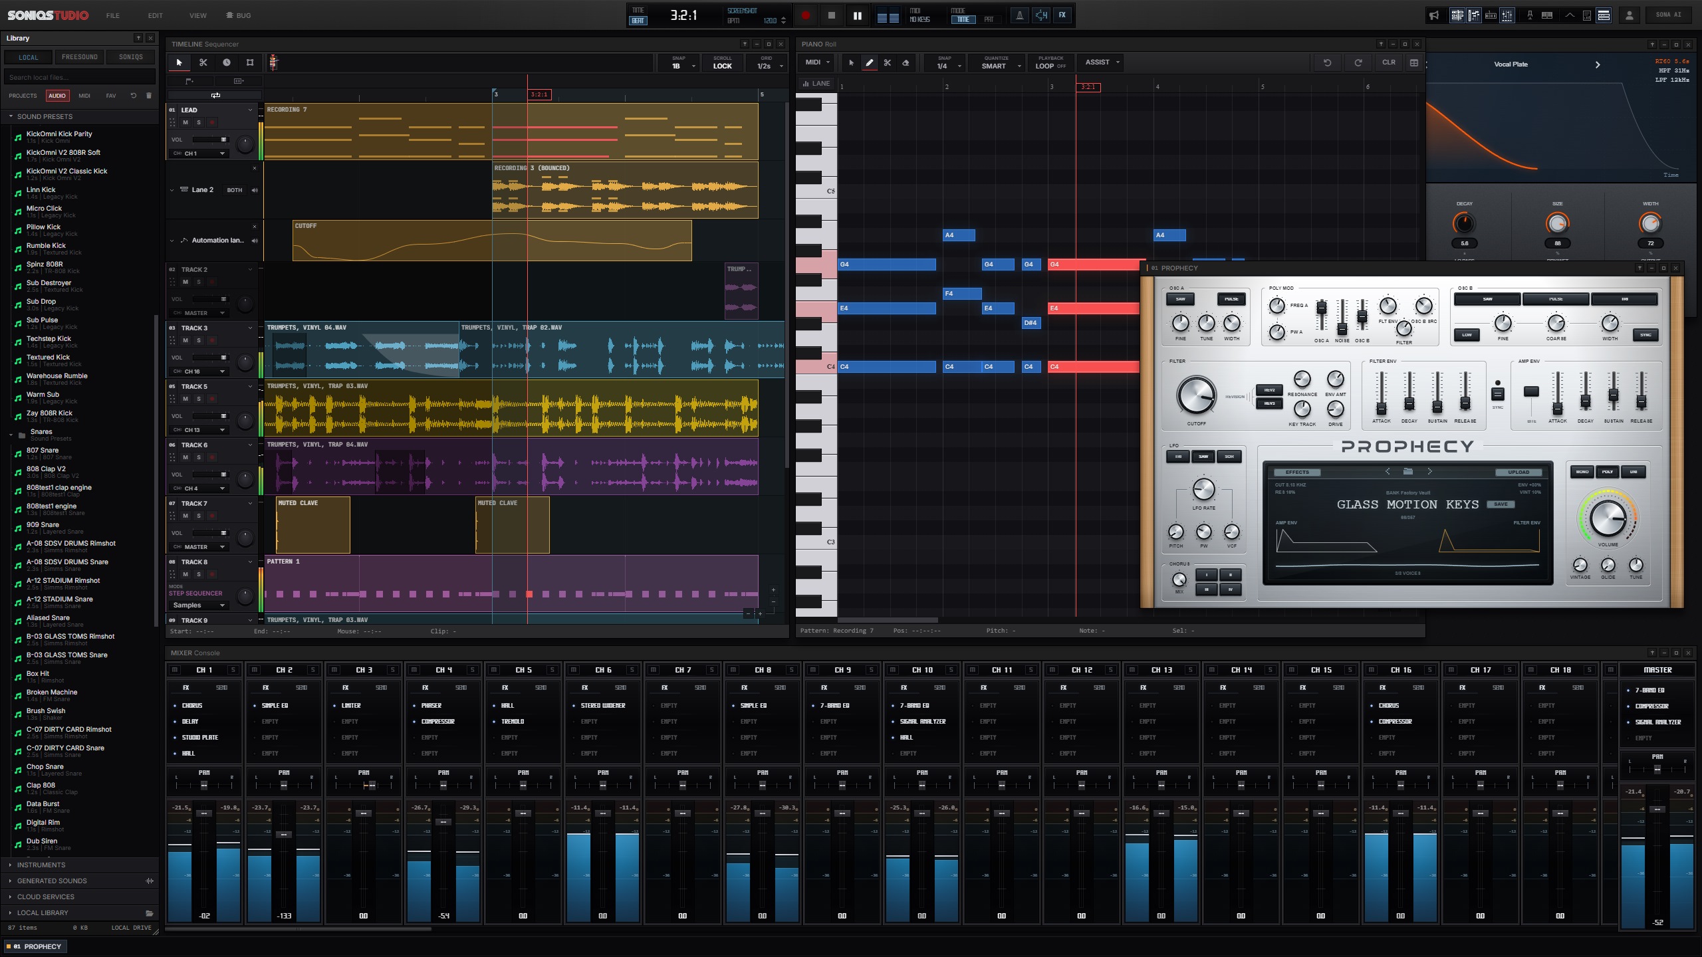Select the PROJECTS filter in Library
This screenshot has height=957, width=1702.
point(23,96)
